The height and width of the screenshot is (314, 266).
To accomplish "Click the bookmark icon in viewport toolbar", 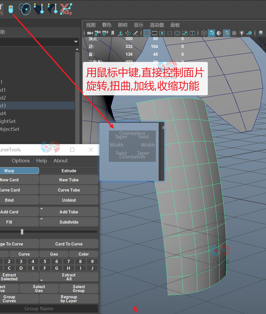I will [113, 33].
